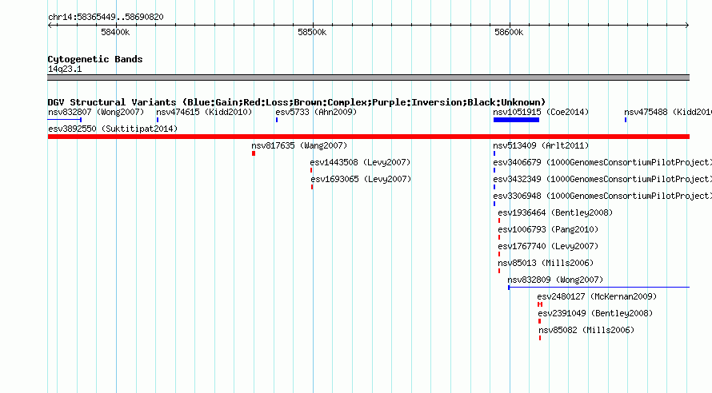
Task: Click the blue esv5733 gain marker
Action: pos(277,120)
